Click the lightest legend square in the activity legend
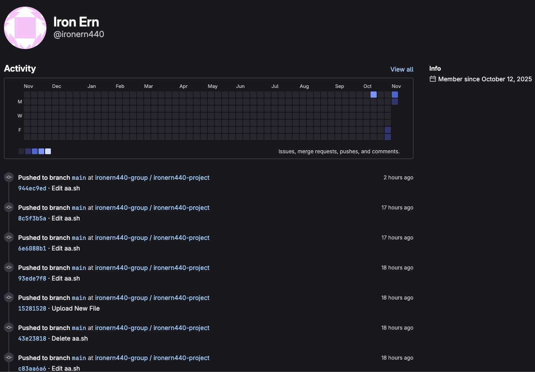 click(48, 151)
